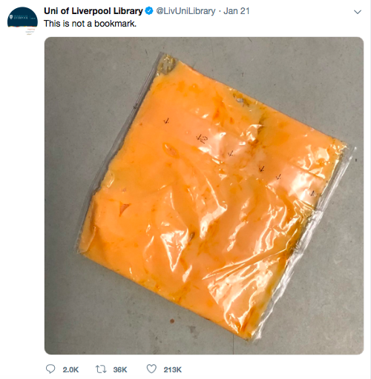This screenshot has width=371, height=379.
Task: Expand tweet options chevron menu
Action: 358,12
